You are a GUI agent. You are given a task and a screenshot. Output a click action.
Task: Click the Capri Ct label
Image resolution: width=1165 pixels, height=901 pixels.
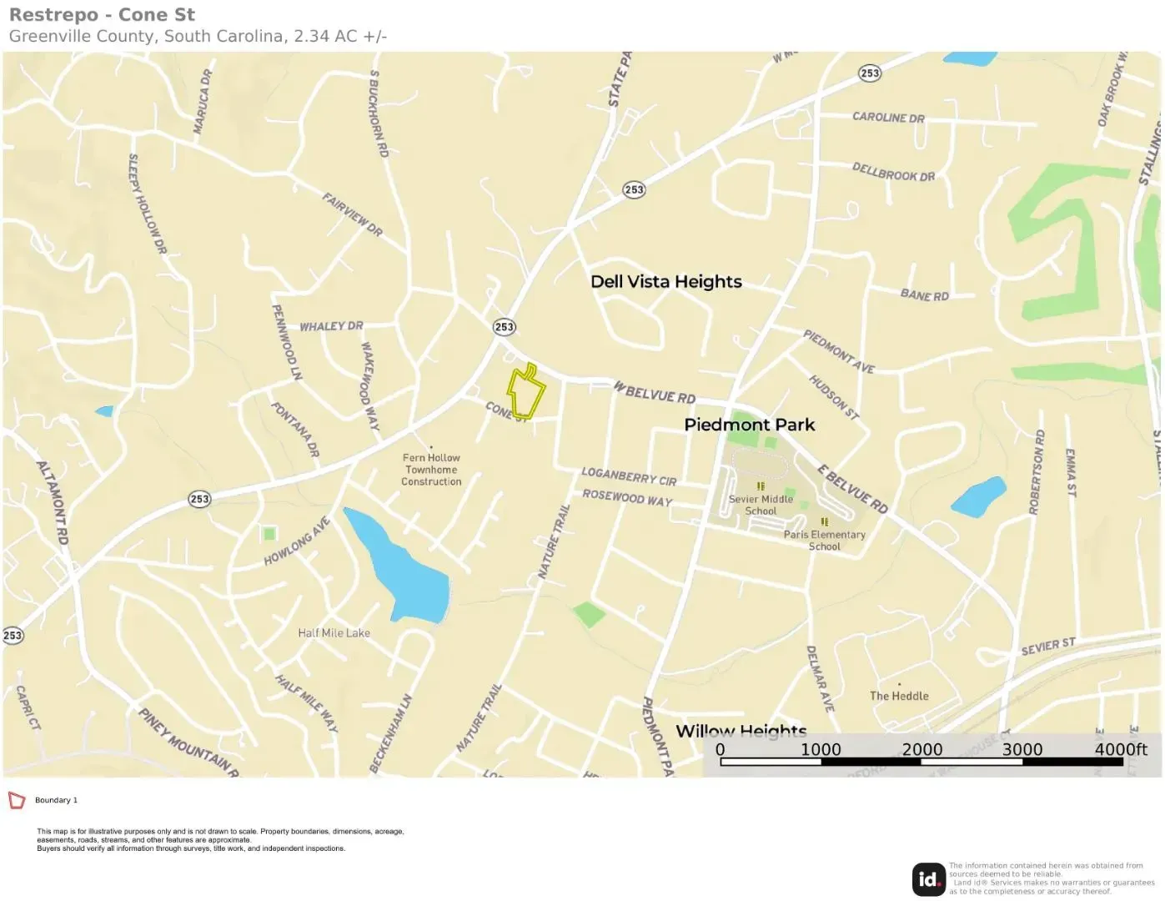(x=28, y=708)
